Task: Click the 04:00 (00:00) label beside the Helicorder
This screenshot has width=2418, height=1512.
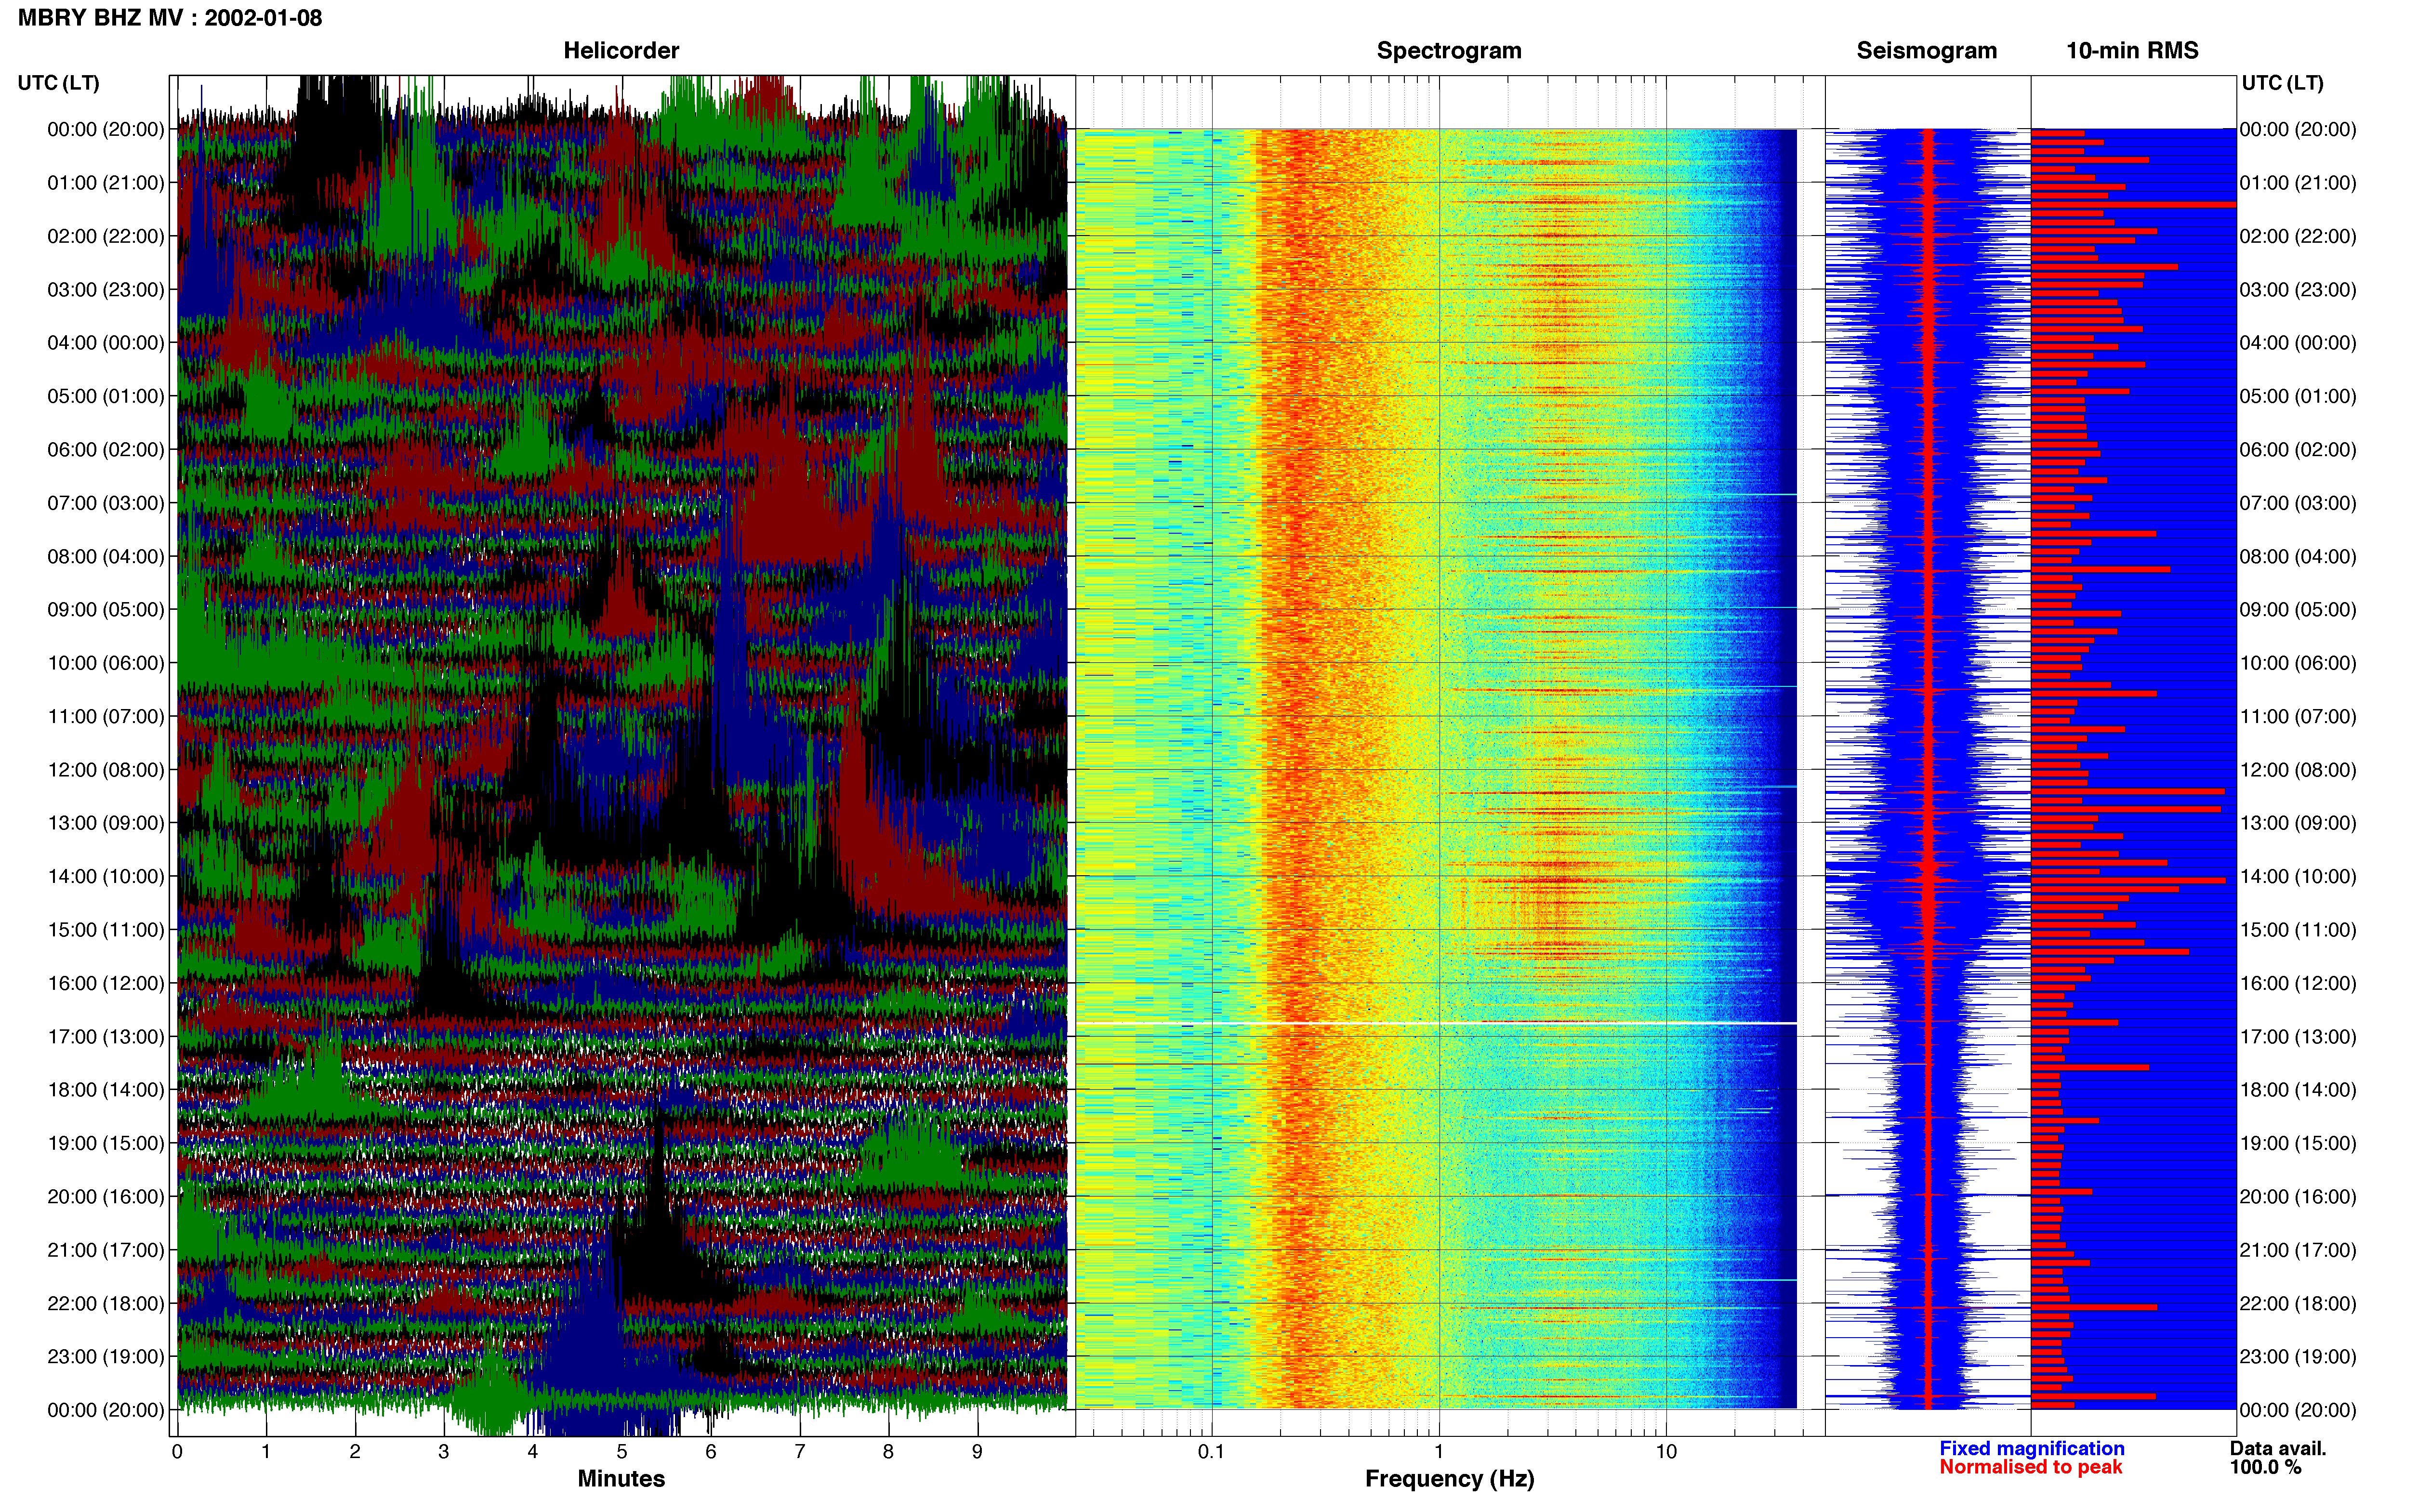Action: click(x=106, y=343)
